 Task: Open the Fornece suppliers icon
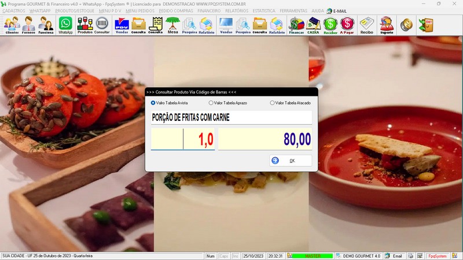point(28,25)
